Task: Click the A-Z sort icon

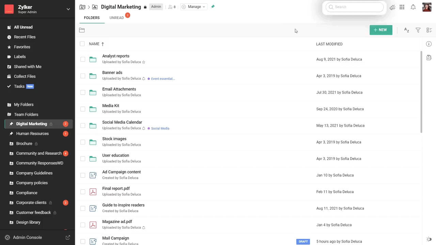Action: (406, 30)
